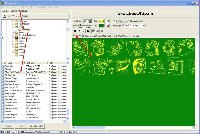Enable the Include Subdirs checkbox
This screenshot has width=200, height=134.
pos(13,16)
